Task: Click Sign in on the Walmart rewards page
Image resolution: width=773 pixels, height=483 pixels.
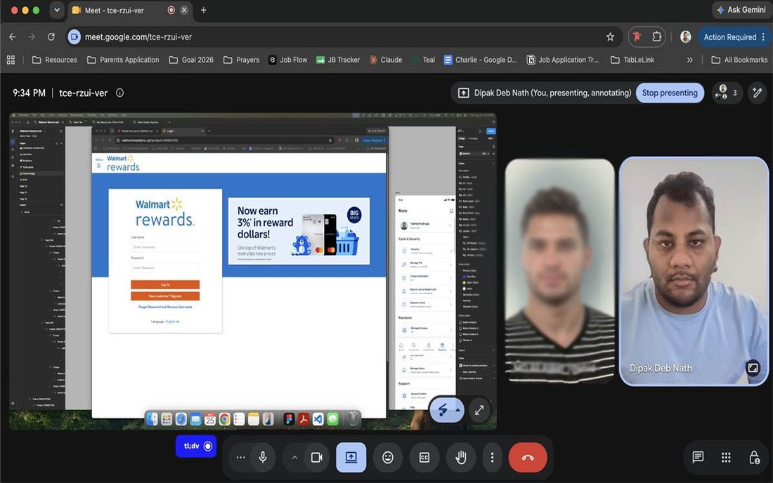Action: pos(165,284)
